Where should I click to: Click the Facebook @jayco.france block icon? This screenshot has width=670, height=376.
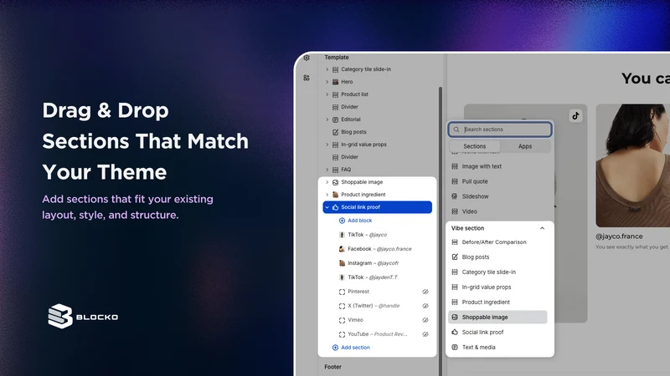click(342, 249)
